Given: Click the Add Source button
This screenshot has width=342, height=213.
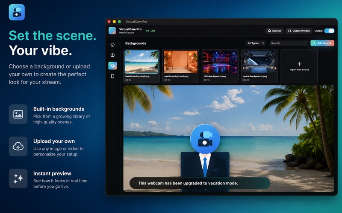Looking at the screenshot, I should click(322, 43).
